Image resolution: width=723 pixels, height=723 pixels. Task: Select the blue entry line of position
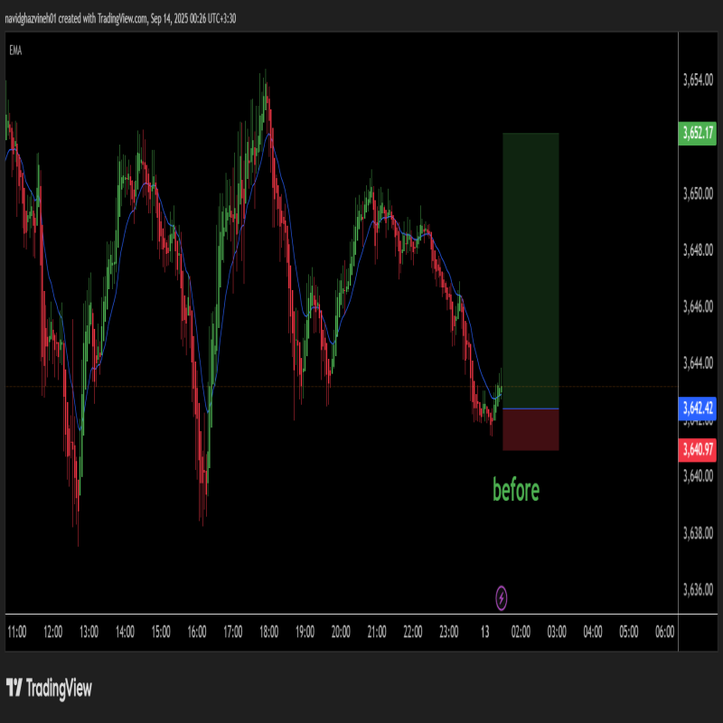tap(531, 409)
